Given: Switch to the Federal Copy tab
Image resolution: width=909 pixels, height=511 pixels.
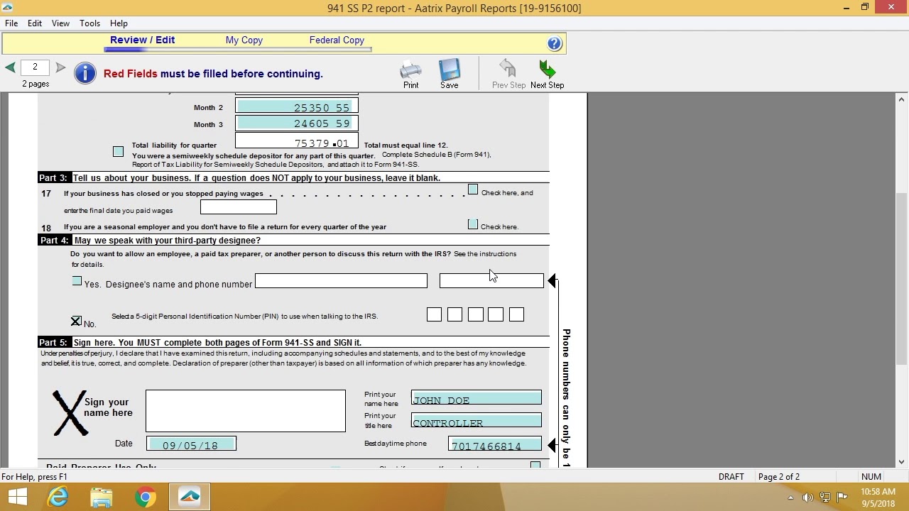Looking at the screenshot, I should pos(337,40).
